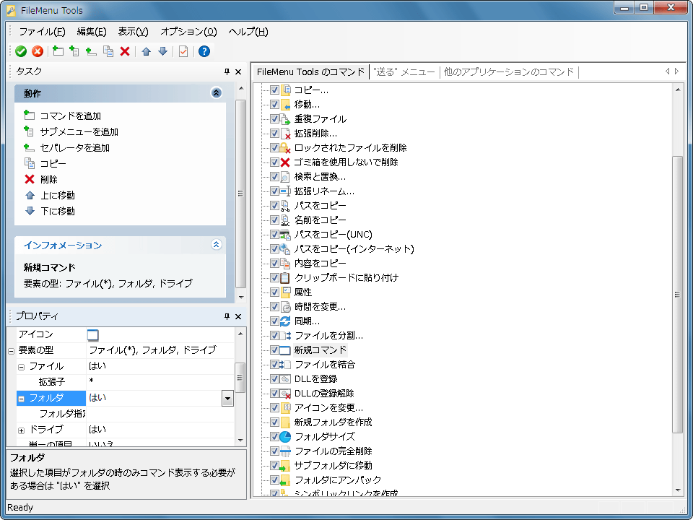Click the tab scroll right arrow
The width and height of the screenshot is (693, 520).
pos(676,71)
